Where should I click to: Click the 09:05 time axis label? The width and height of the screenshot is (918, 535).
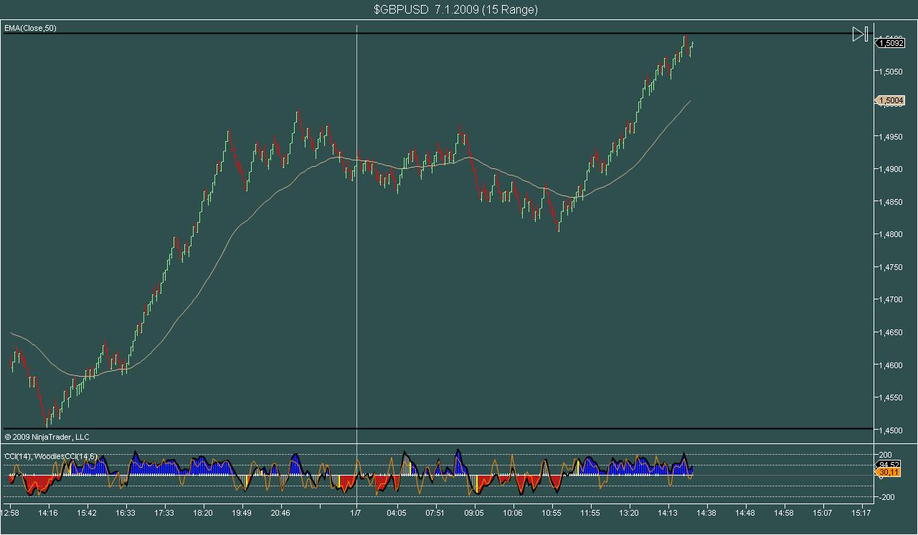tap(474, 513)
